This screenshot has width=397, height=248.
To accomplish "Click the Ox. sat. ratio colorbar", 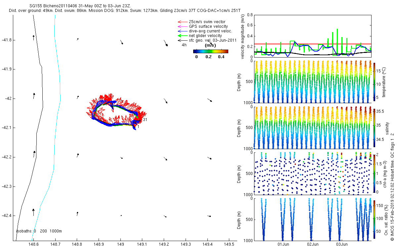I will pyautogui.click(x=375, y=219).
